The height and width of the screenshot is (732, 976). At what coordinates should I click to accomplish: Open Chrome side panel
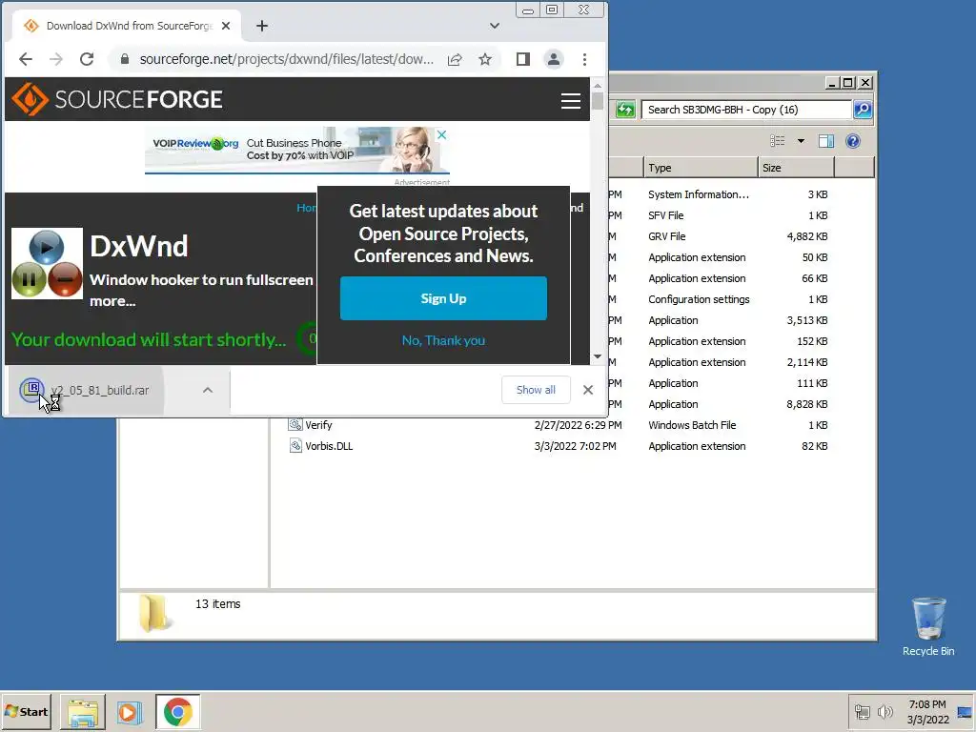[x=523, y=59]
